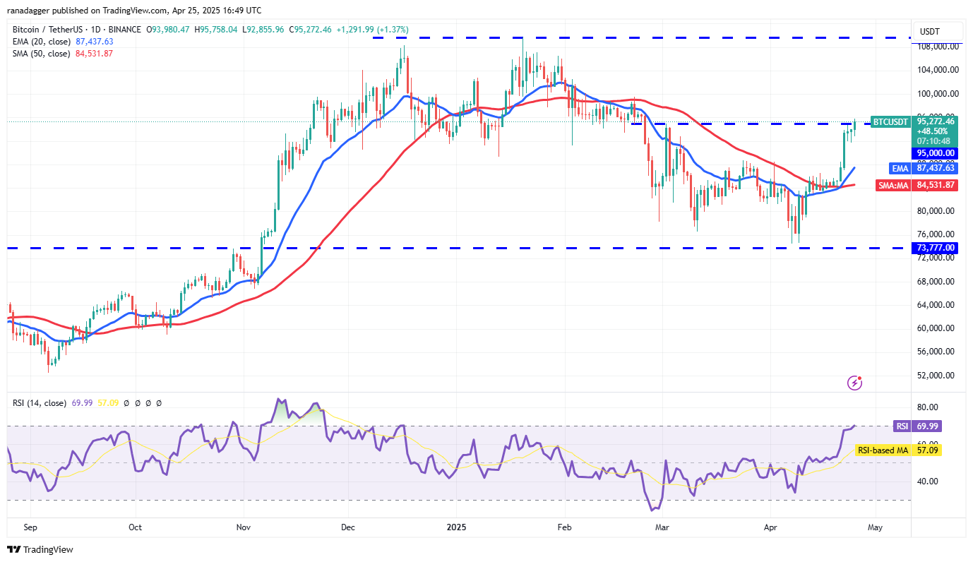
Task: Open the USDT price scale currency selector
Action: coord(937,31)
